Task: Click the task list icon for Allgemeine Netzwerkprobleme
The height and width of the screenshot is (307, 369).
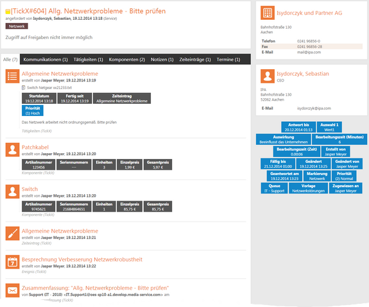Action: pyautogui.click(x=12, y=76)
